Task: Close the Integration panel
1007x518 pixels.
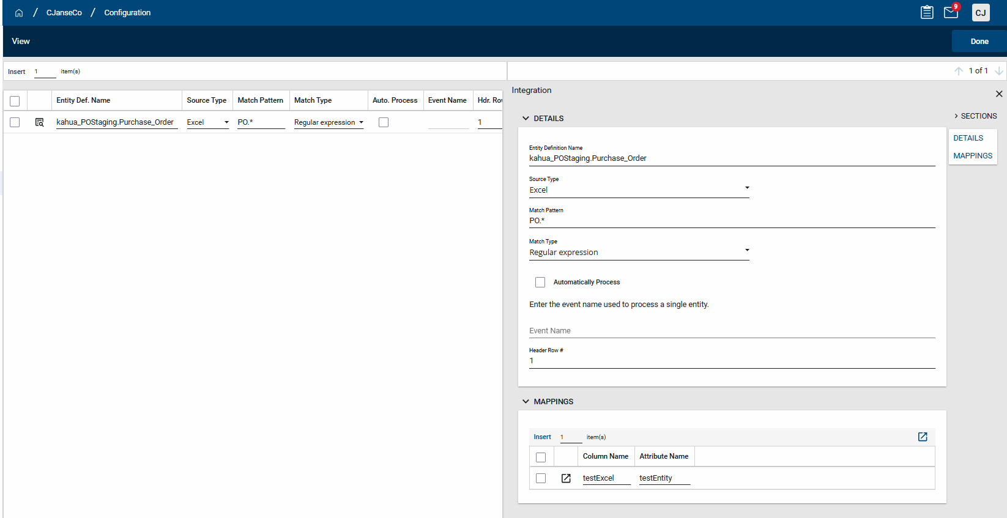Action: point(999,94)
